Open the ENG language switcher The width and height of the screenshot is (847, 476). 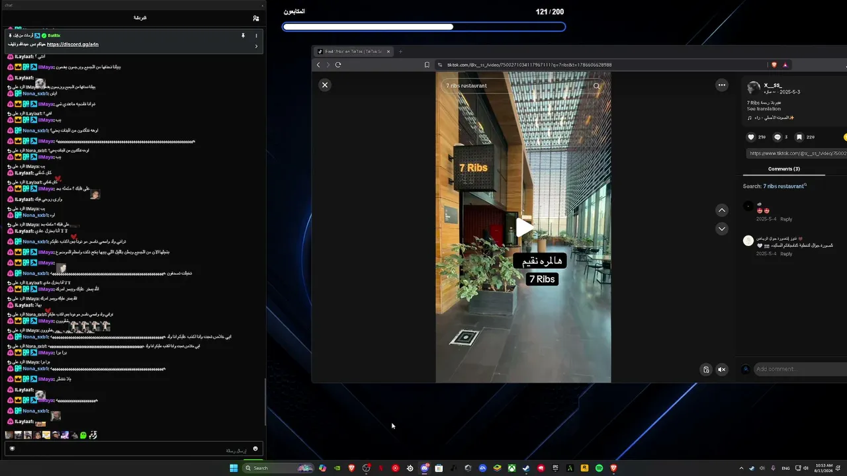click(786, 468)
